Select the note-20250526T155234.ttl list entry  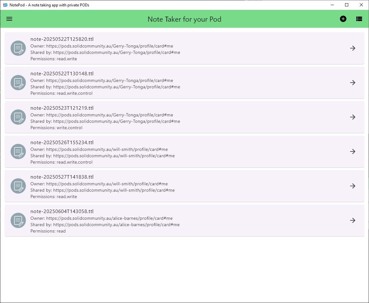(184, 151)
